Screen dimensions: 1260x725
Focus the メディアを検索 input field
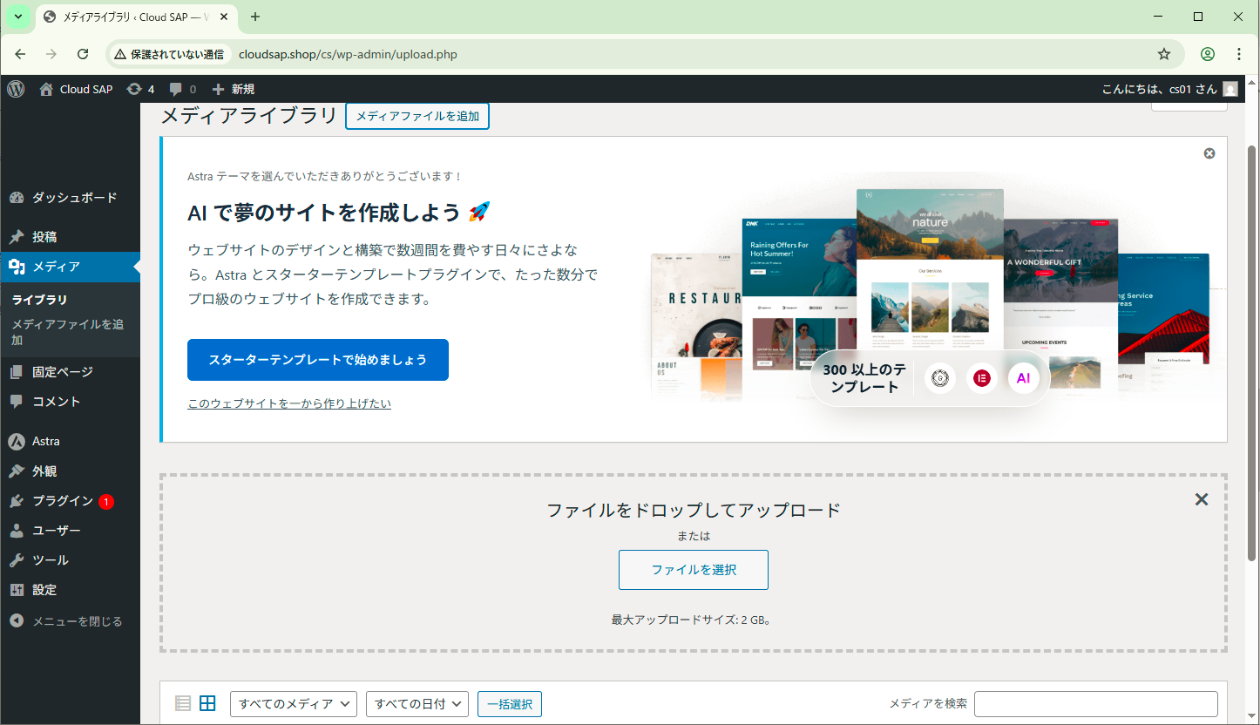(x=1096, y=704)
